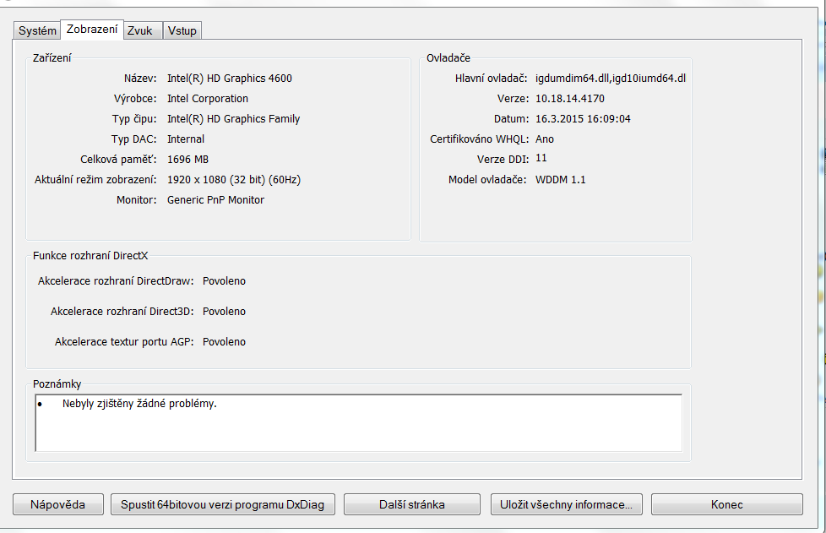Click the 'Celková paměť:' label
The image size is (826, 533).
coord(118,159)
